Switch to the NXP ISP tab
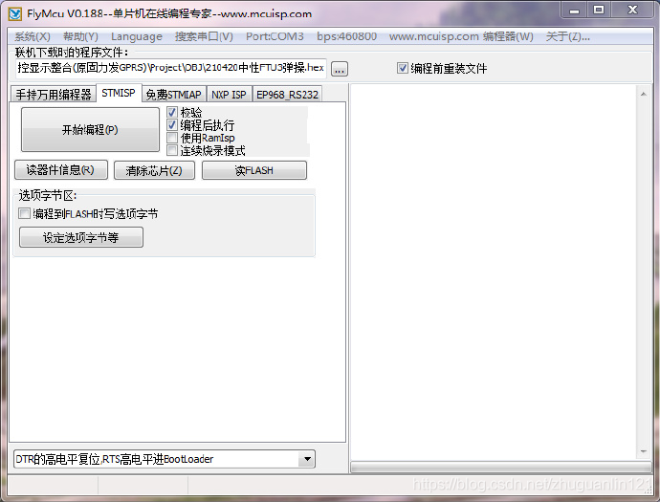 tap(229, 95)
